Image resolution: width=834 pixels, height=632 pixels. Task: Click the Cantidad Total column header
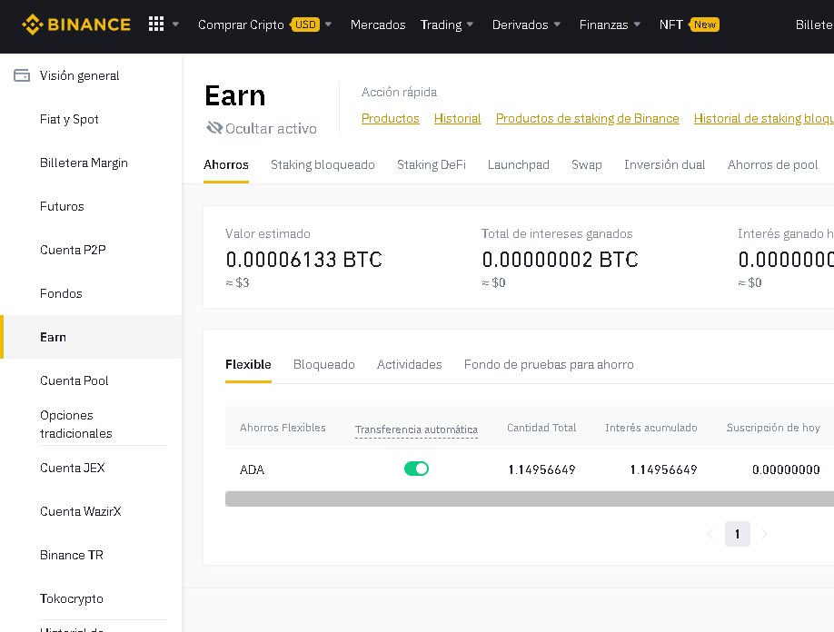(x=541, y=428)
